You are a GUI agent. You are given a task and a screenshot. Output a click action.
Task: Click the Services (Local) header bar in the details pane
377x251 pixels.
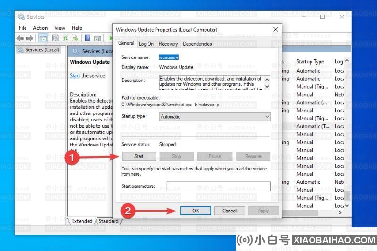pyautogui.click(x=90, y=51)
